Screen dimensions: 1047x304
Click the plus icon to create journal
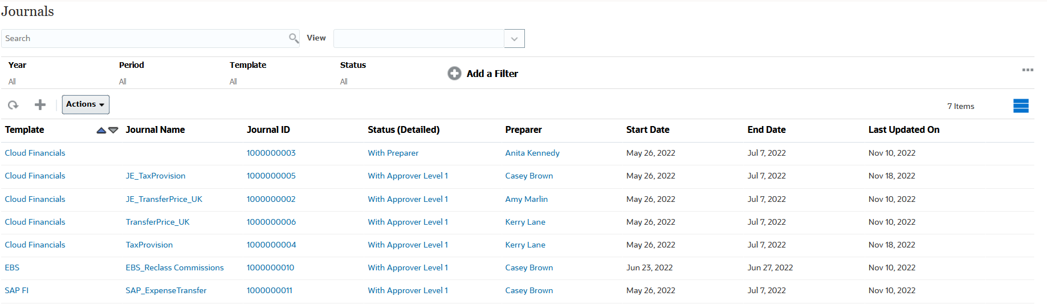[x=40, y=104]
